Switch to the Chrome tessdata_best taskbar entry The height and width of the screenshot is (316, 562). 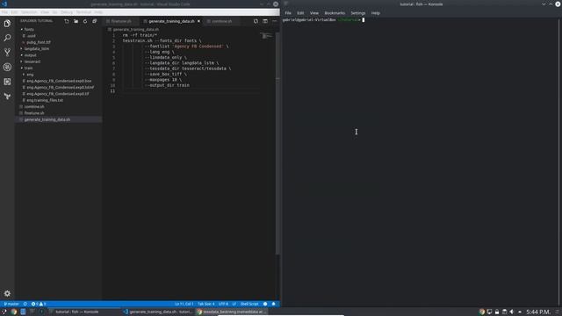[232, 312]
